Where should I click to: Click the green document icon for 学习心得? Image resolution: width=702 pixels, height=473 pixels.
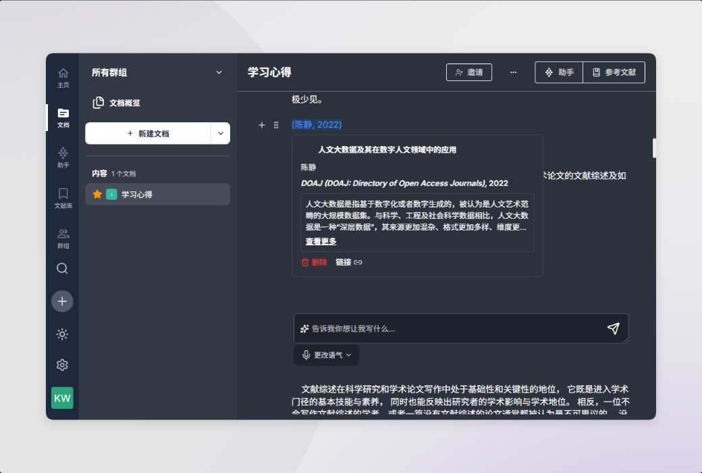point(111,194)
